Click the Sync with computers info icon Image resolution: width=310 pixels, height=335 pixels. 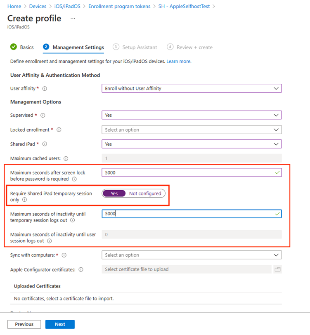(64, 255)
